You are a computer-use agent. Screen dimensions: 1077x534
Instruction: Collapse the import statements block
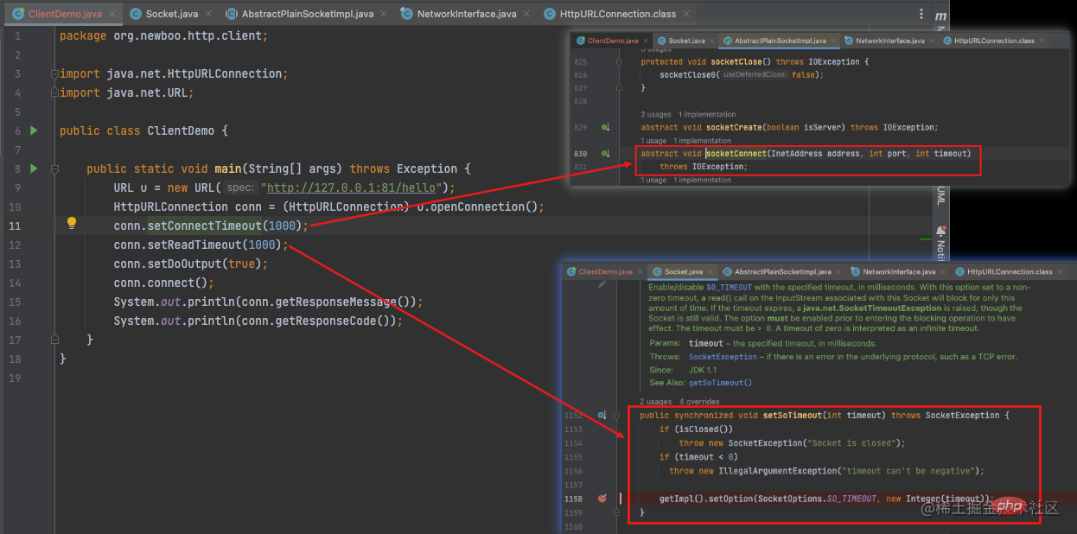[x=54, y=74]
